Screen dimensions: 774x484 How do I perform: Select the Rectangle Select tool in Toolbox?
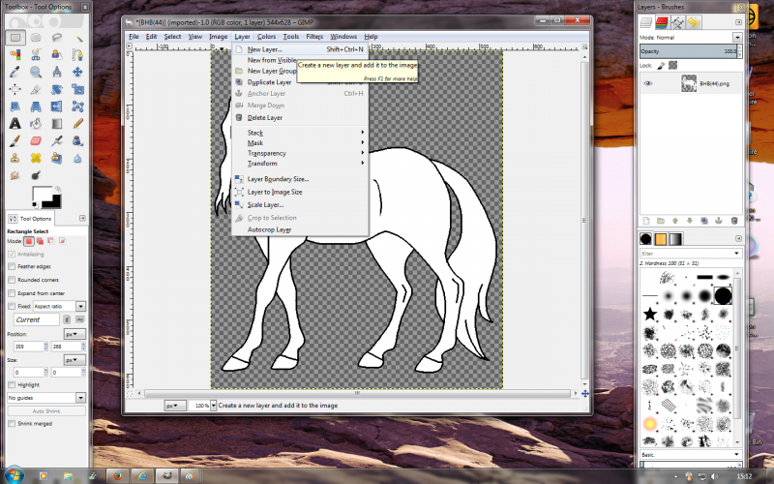tap(15, 38)
